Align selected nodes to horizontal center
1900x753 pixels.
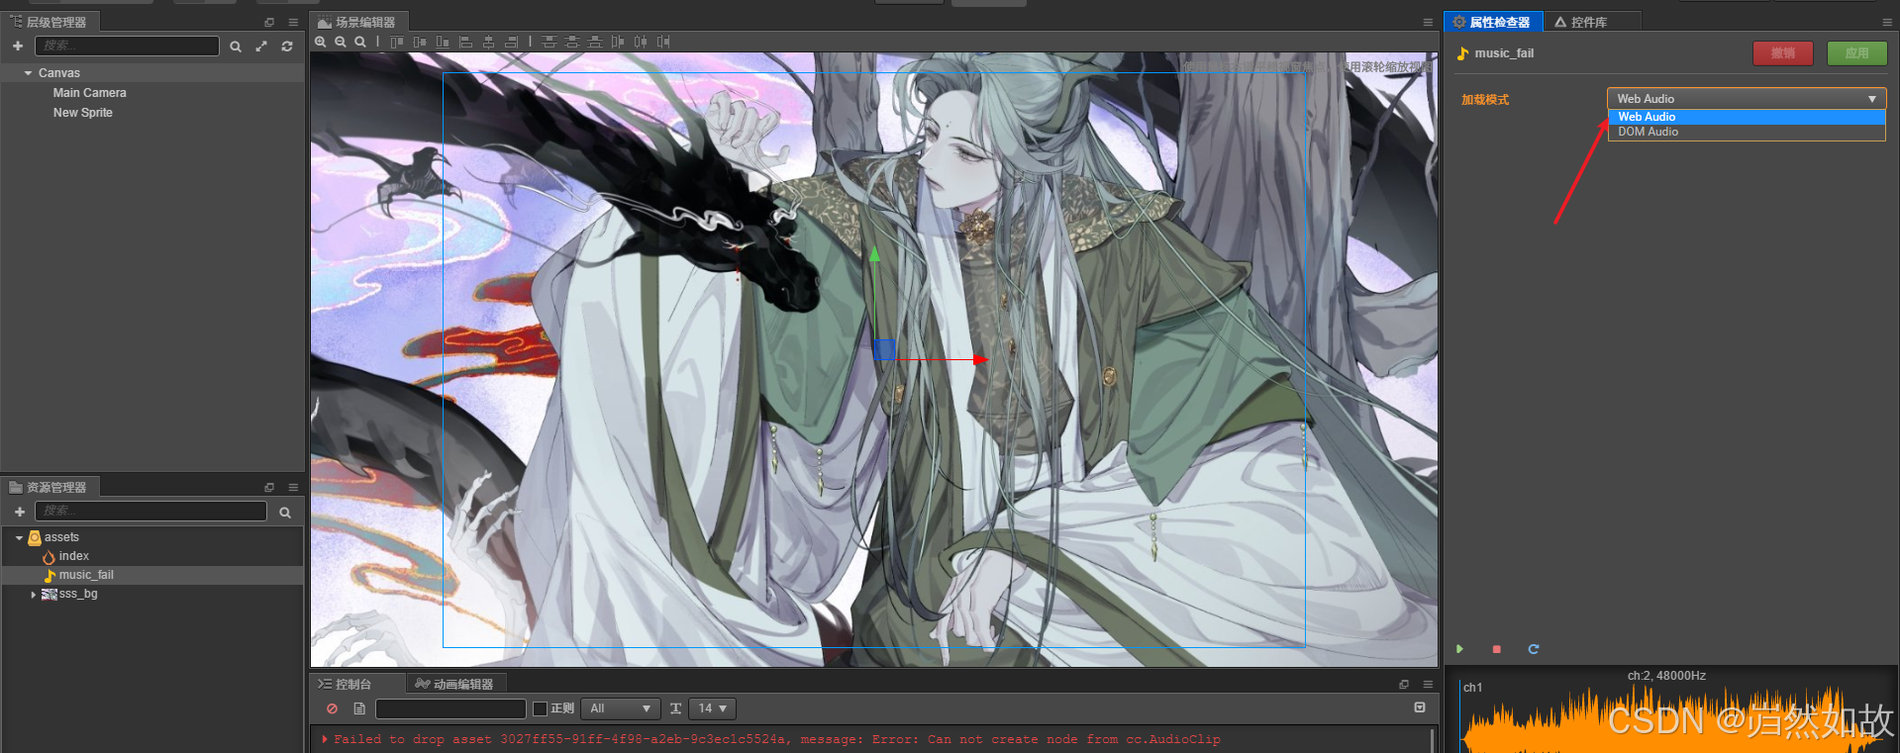tap(488, 42)
